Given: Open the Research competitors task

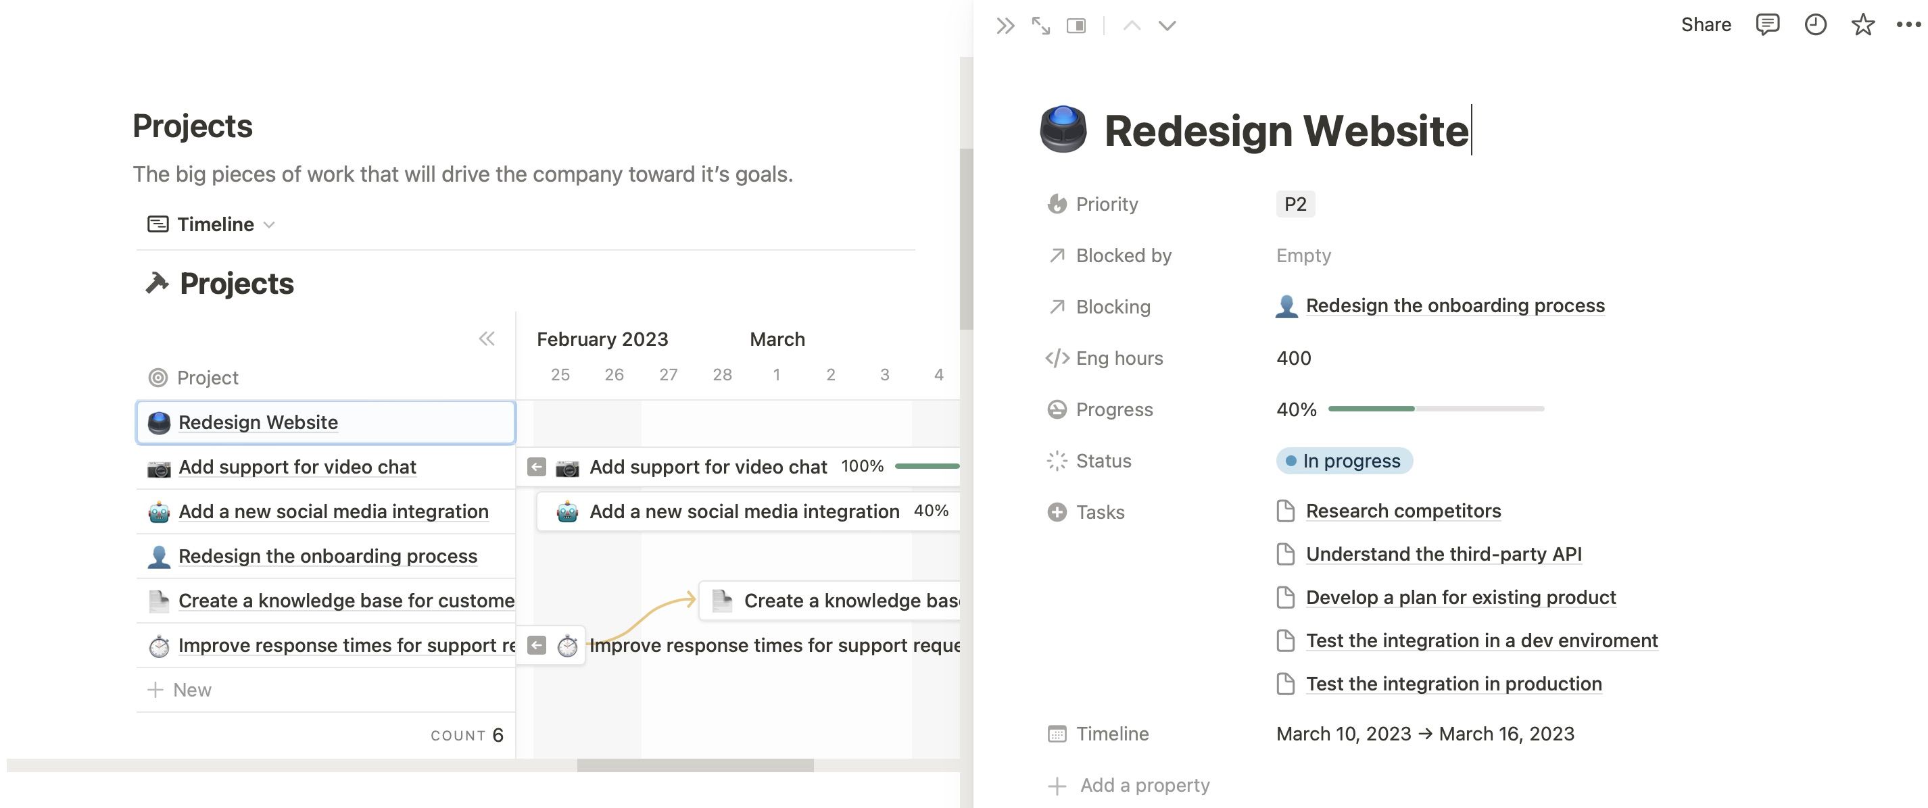Looking at the screenshot, I should (1403, 511).
